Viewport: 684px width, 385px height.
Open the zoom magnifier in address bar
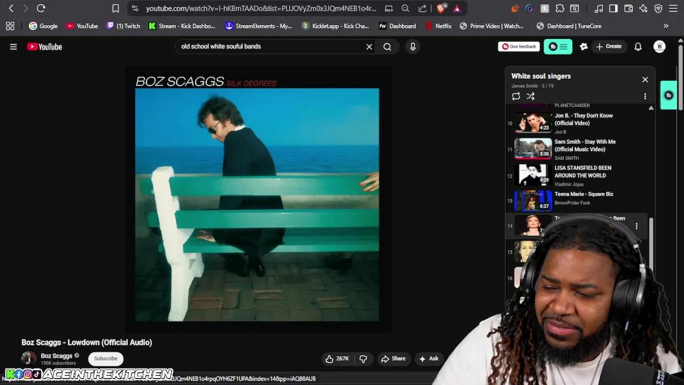click(405, 9)
